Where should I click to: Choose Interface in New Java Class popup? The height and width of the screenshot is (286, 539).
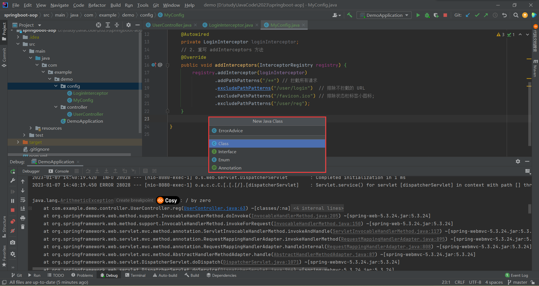[x=267, y=152]
